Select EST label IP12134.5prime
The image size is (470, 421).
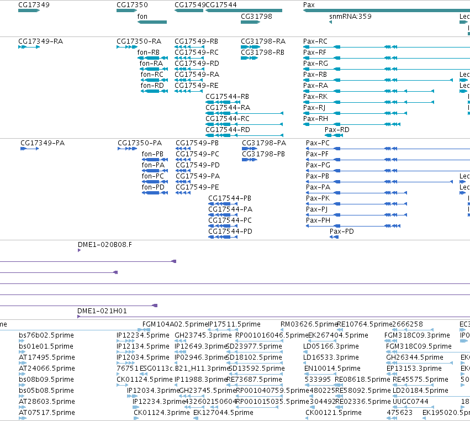[143, 346]
